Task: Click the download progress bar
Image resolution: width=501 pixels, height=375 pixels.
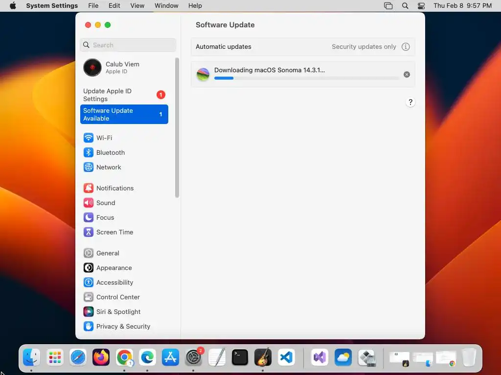Action: tap(306, 78)
